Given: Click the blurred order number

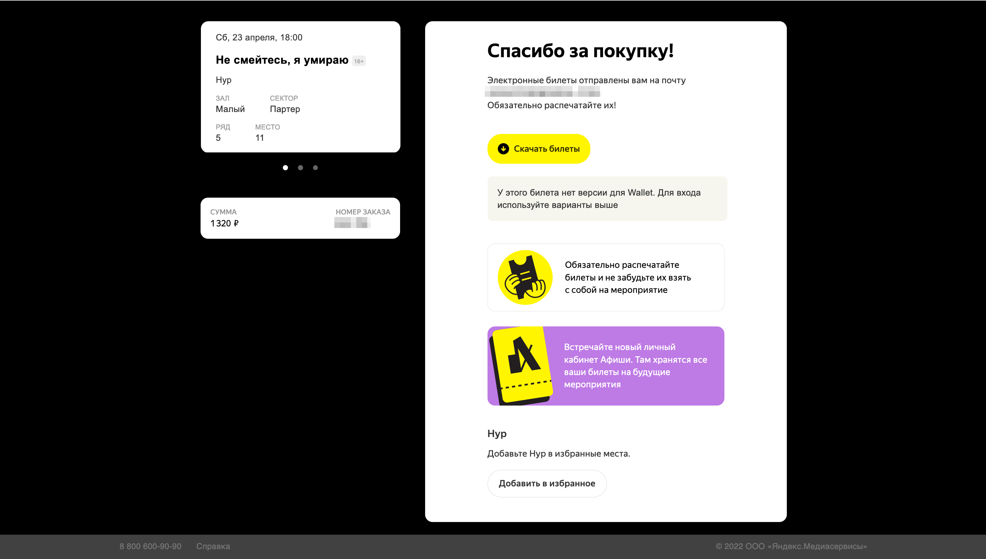Looking at the screenshot, I should 352,222.
